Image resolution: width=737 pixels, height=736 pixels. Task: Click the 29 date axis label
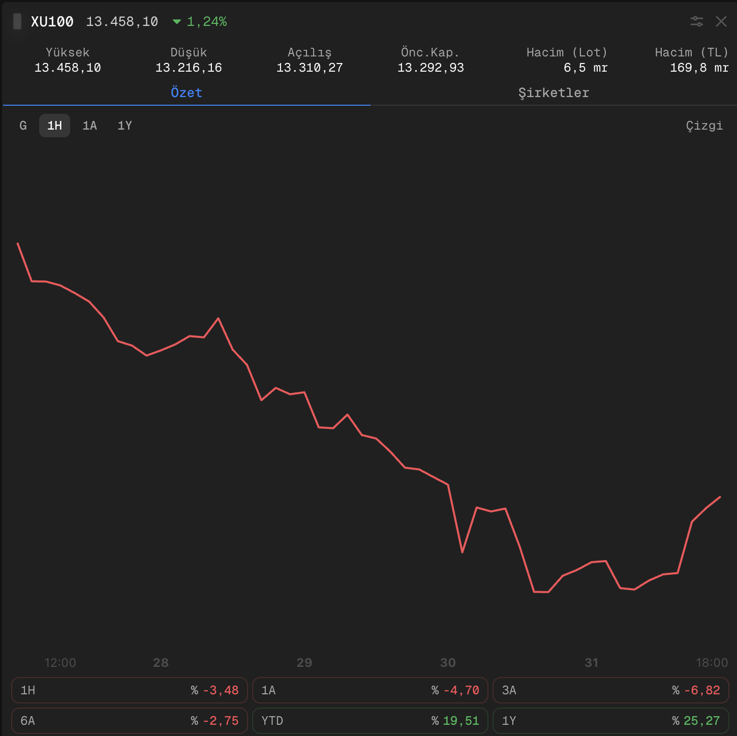(x=304, y=663)
